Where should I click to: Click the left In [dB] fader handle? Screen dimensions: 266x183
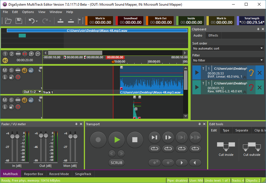[12, 137]
